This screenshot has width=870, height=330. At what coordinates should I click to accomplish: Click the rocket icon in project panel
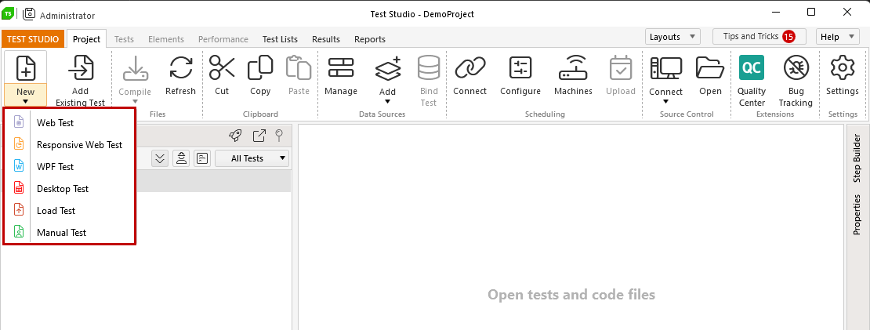234,136
